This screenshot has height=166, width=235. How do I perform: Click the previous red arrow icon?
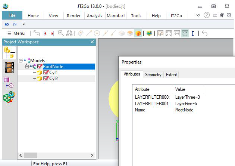pyautogui.click(x=45, y=33)
